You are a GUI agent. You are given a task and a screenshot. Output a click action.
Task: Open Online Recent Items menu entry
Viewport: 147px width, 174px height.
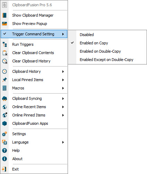[x=34, y=107]
